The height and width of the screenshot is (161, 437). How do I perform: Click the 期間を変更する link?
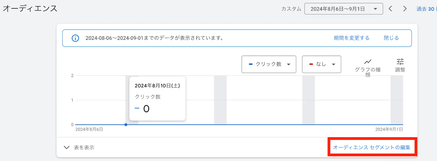(351, 38)
